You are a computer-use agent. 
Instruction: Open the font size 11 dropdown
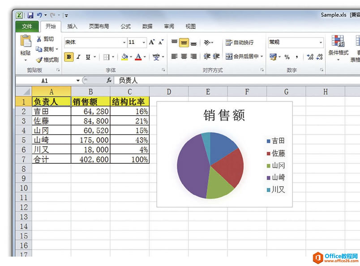[x=144, y=42]
